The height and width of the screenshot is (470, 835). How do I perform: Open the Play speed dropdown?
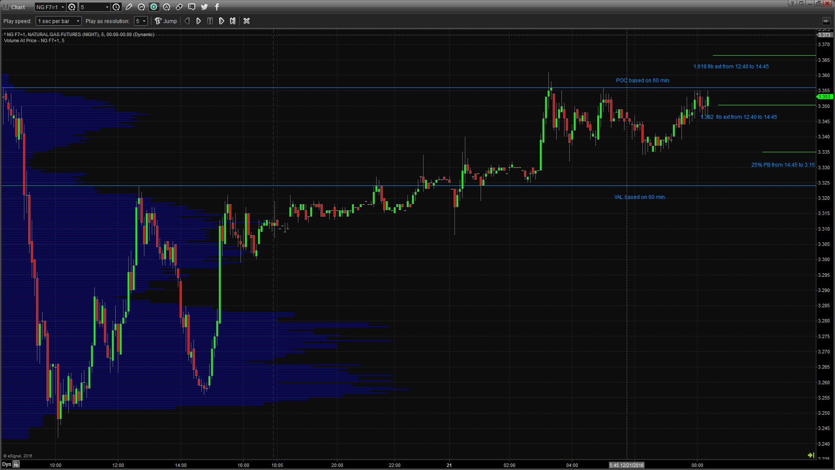tap(59, 21)
